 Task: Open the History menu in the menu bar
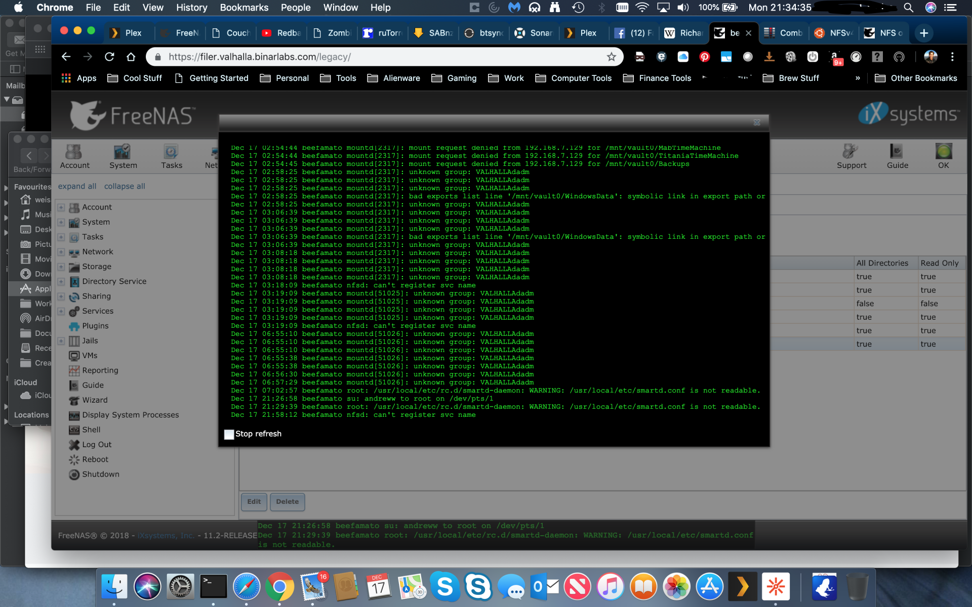click(x=191, y=8)
